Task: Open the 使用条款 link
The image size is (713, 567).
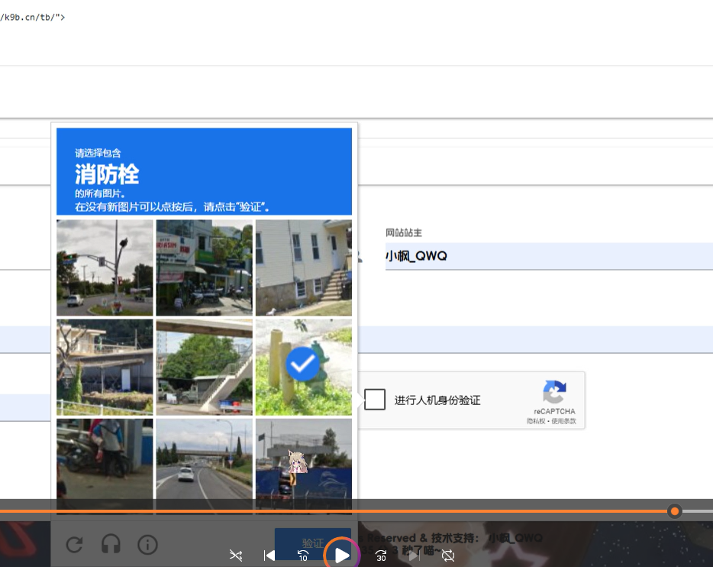Action: 563,422
